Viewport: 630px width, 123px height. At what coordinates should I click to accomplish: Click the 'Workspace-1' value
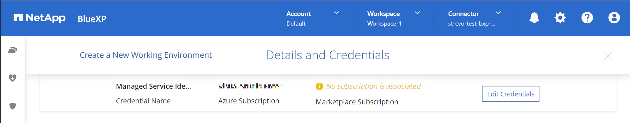pyautogui.click(x=384, y=24)
